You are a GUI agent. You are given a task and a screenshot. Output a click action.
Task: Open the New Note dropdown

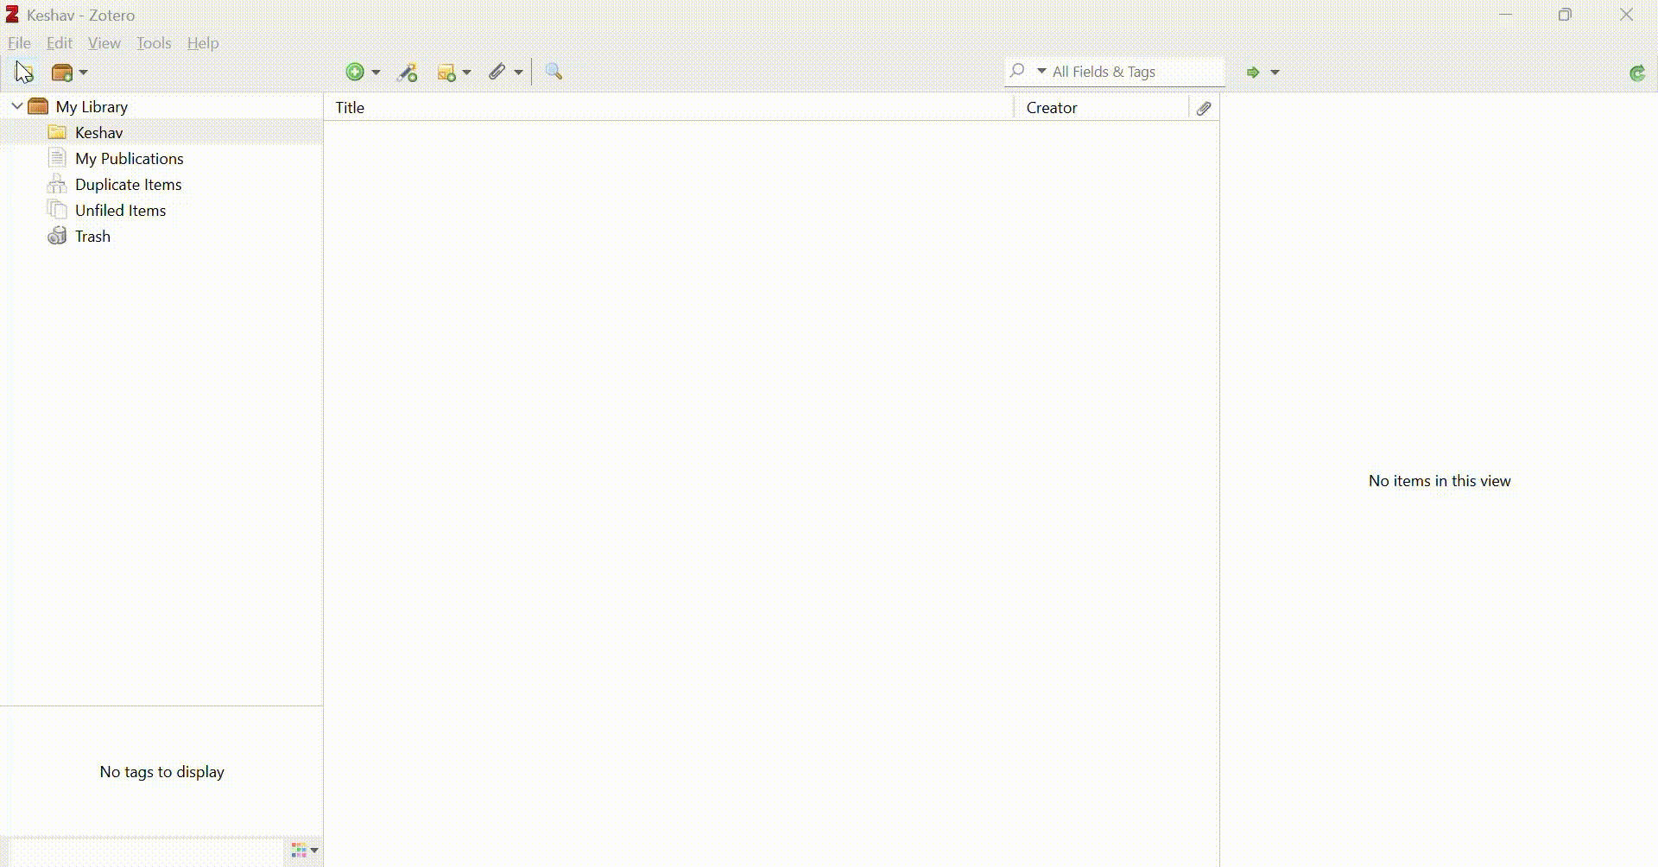pos(454,73)
